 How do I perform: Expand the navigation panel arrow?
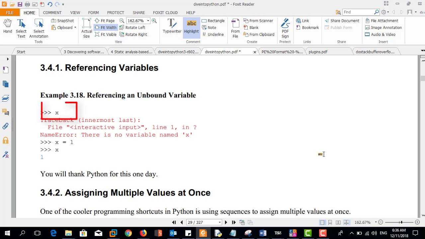pos(8,59)
